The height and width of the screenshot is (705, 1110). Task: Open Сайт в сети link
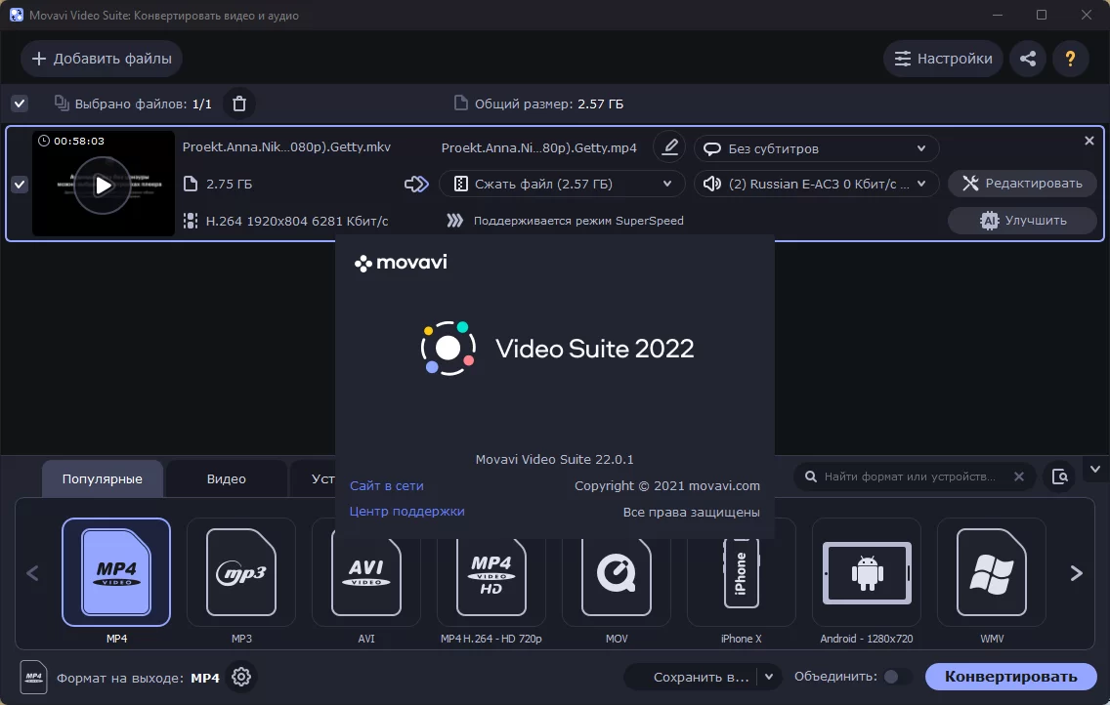pos(387,486)
